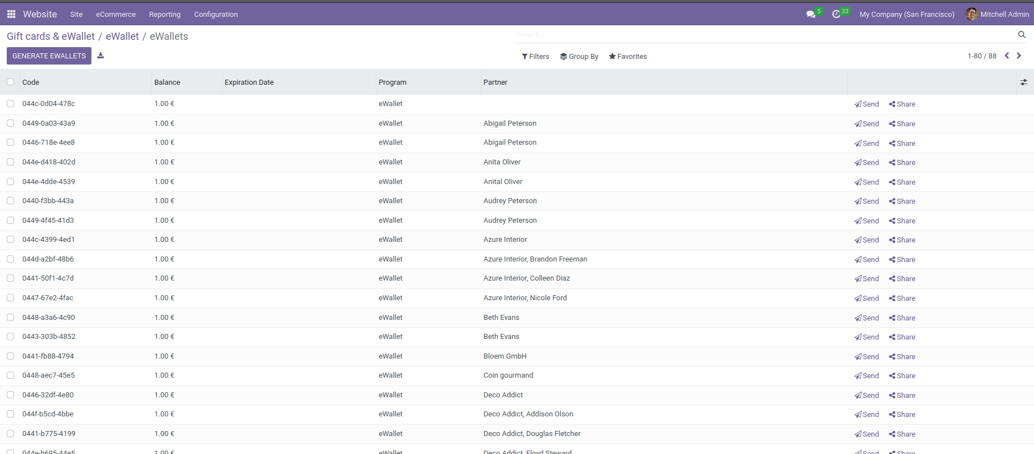The height and width of the screenshot is (454, 1034).
Task: Click the pager range 1-80 / 88
Action: [x=982, y=56]
